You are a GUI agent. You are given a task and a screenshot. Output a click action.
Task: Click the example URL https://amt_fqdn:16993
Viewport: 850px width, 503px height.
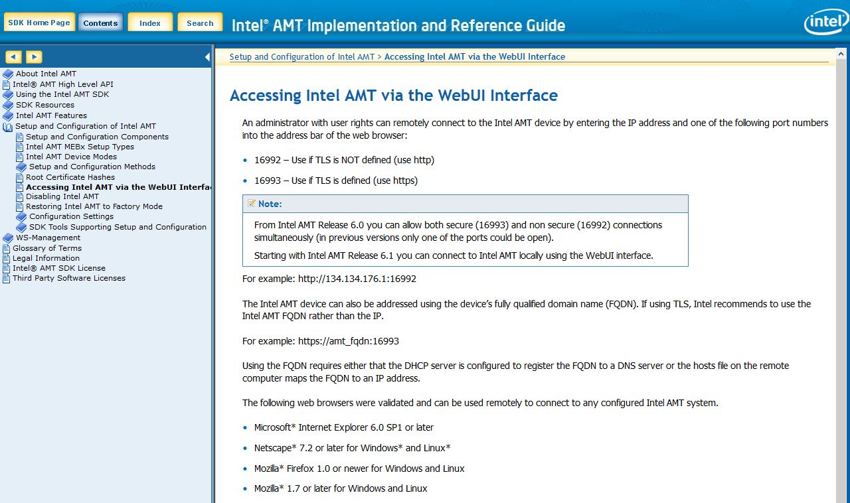349,341
